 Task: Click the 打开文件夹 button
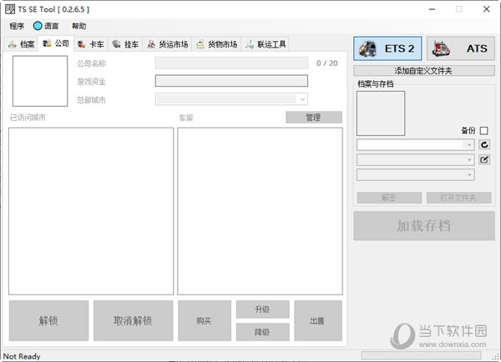click(458, 198)
